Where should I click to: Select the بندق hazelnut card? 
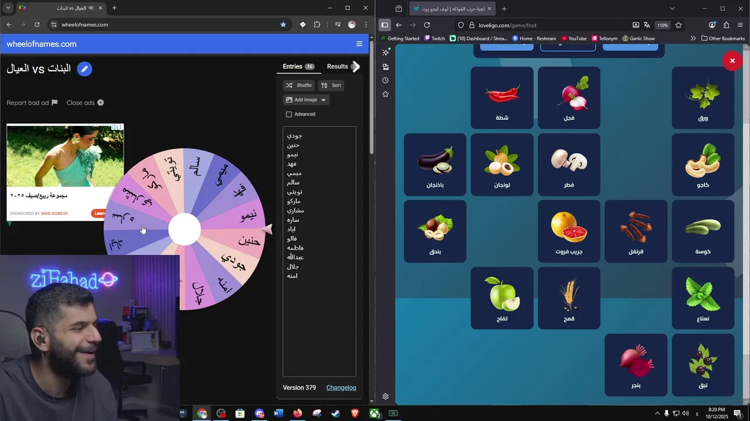pos(435,232)
